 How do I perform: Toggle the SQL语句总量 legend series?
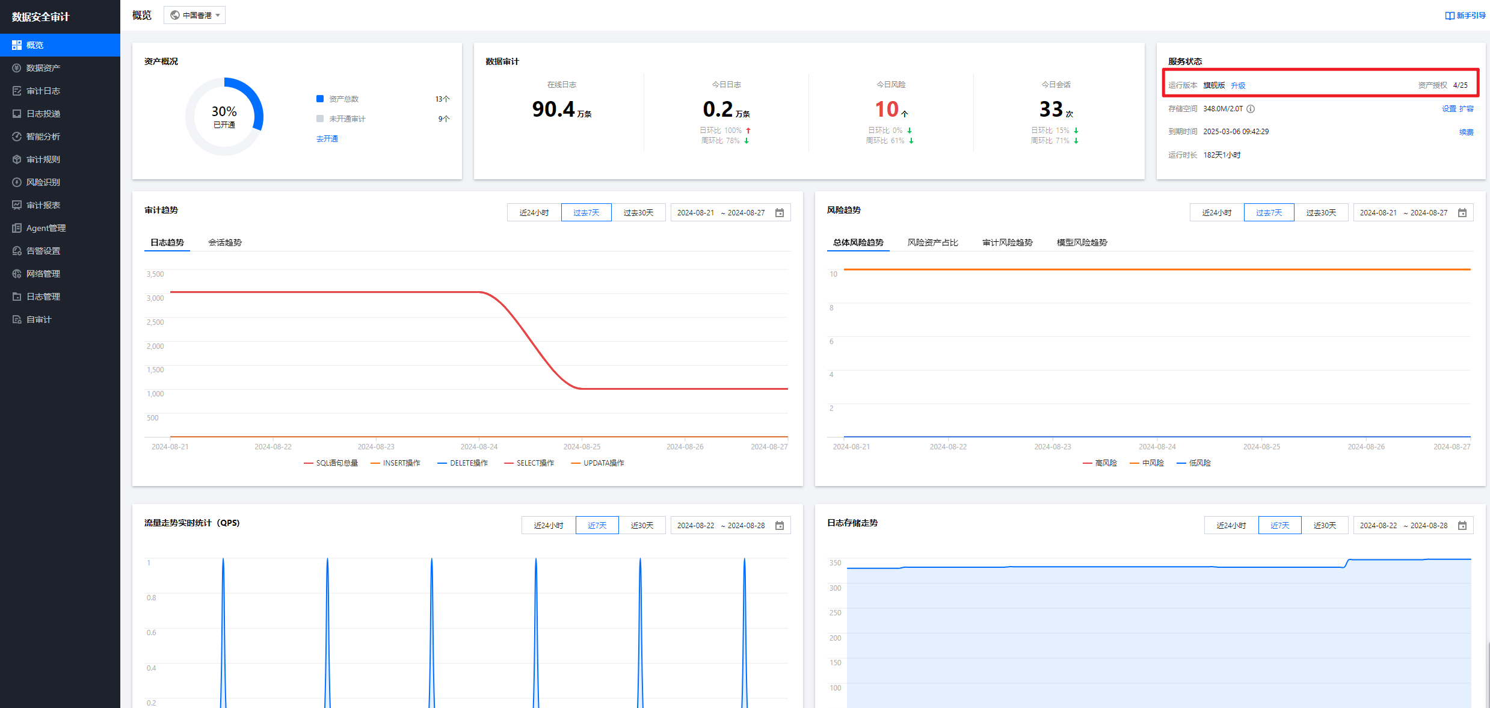330,463
